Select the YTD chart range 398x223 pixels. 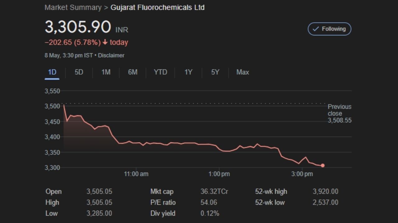pyautogui.click(x=160, y=72)
